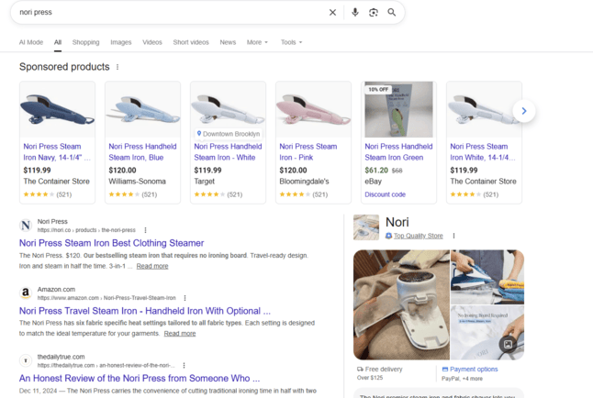593x398 pixels.
Task: Click the 10% OFF badge
Action: 378,90
